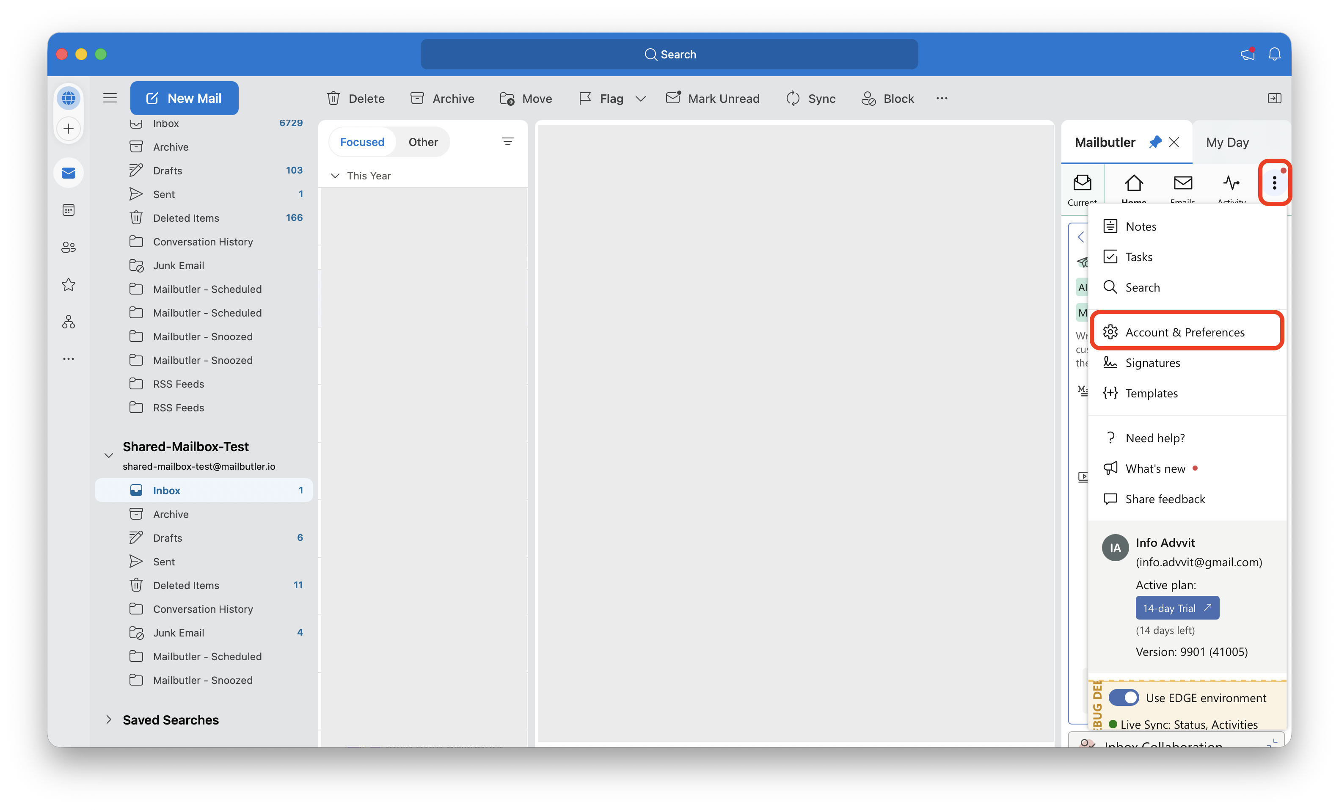The width and height of the screenshot is (1339, 810).
Task: Switch to the My Day tab
Action: pos(1227,142)
